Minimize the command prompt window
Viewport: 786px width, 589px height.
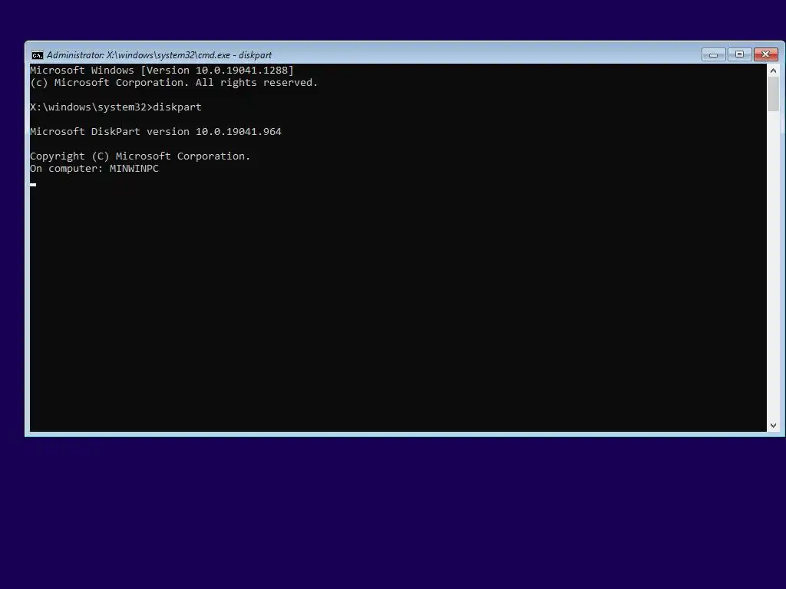point(713,54)
